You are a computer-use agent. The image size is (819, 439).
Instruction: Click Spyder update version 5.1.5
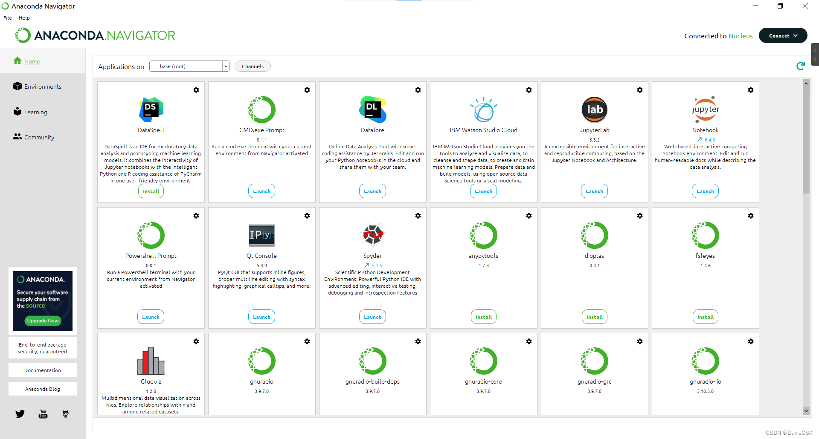(x=374, y=266)
